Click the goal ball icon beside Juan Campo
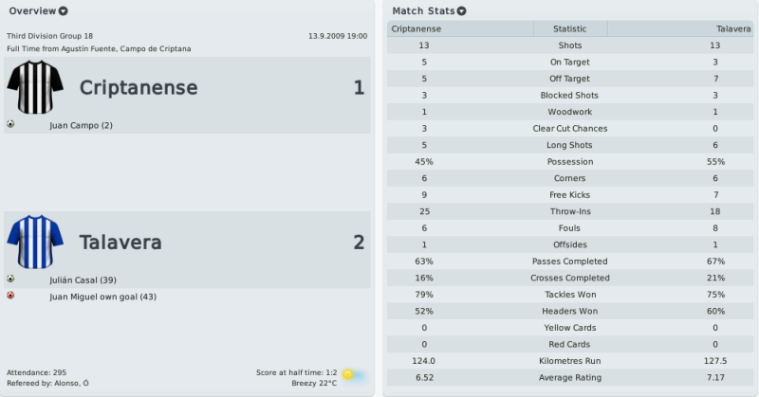This screenshot has height=397, width=759. coord(10,124)
